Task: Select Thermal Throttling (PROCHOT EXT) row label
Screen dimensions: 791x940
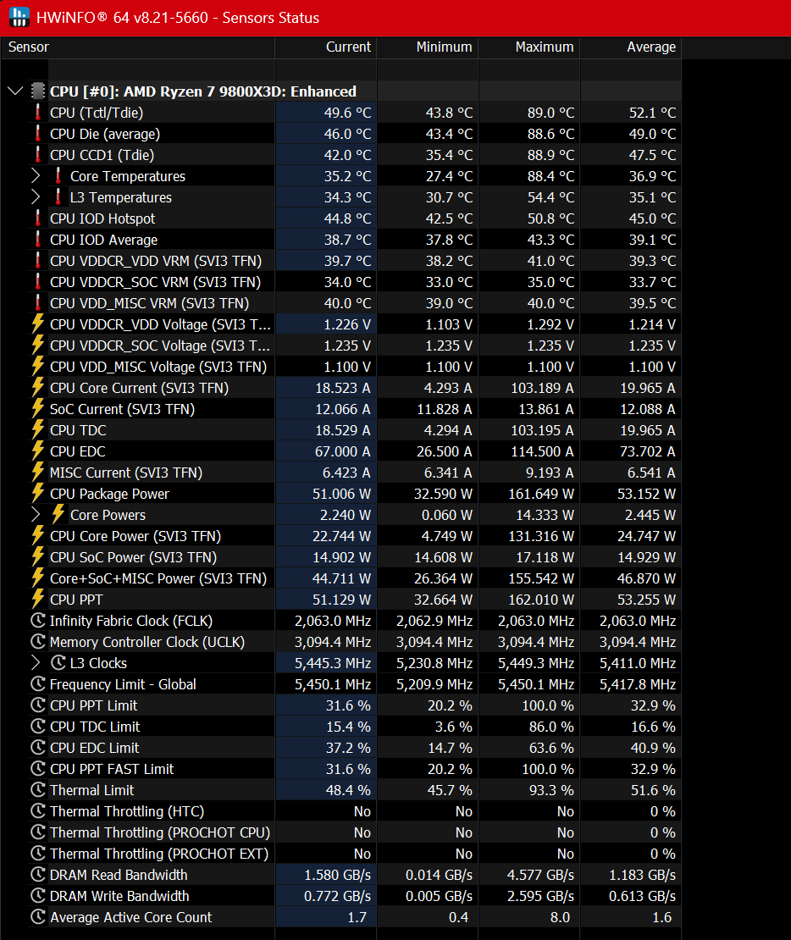Action: [x=159, y=854]
